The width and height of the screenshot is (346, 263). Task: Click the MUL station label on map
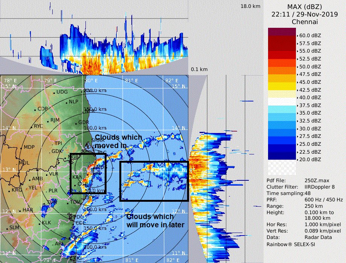point(24,163)
